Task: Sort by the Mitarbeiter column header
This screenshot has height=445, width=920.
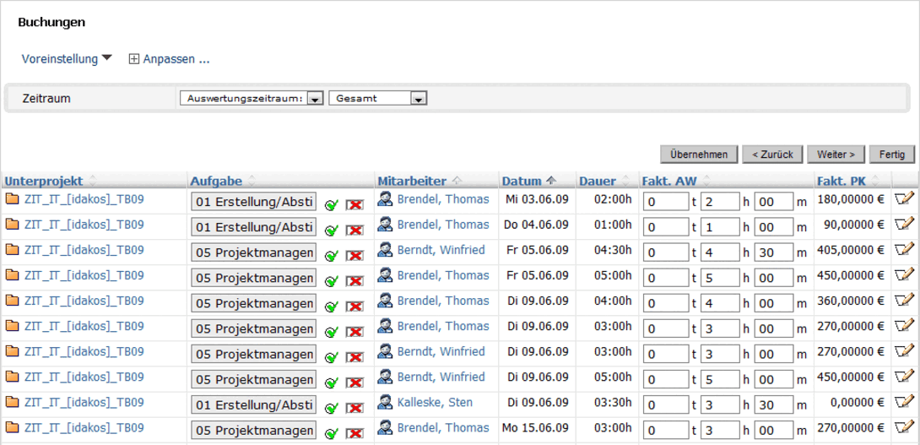Action: 412,181
